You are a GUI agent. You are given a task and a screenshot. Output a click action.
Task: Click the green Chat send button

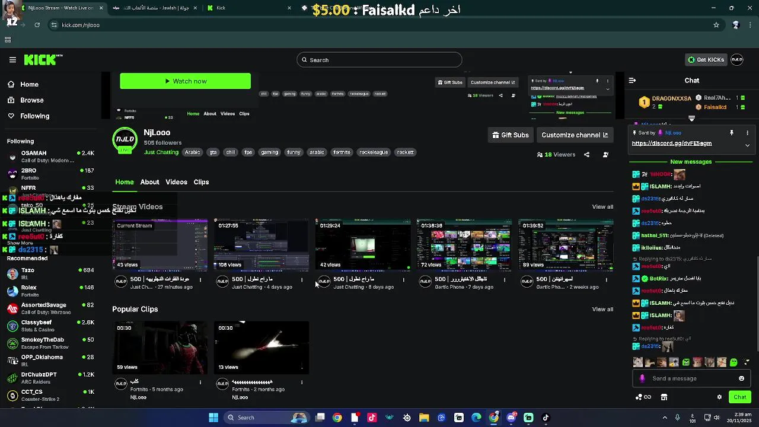coord(740,397)
